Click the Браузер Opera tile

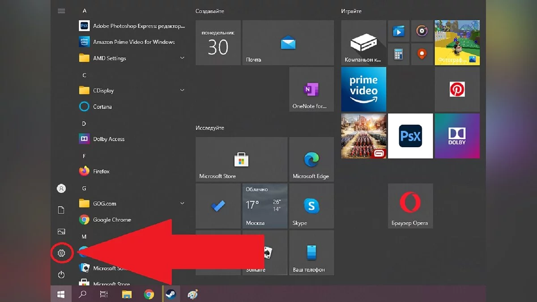point(410,206)
